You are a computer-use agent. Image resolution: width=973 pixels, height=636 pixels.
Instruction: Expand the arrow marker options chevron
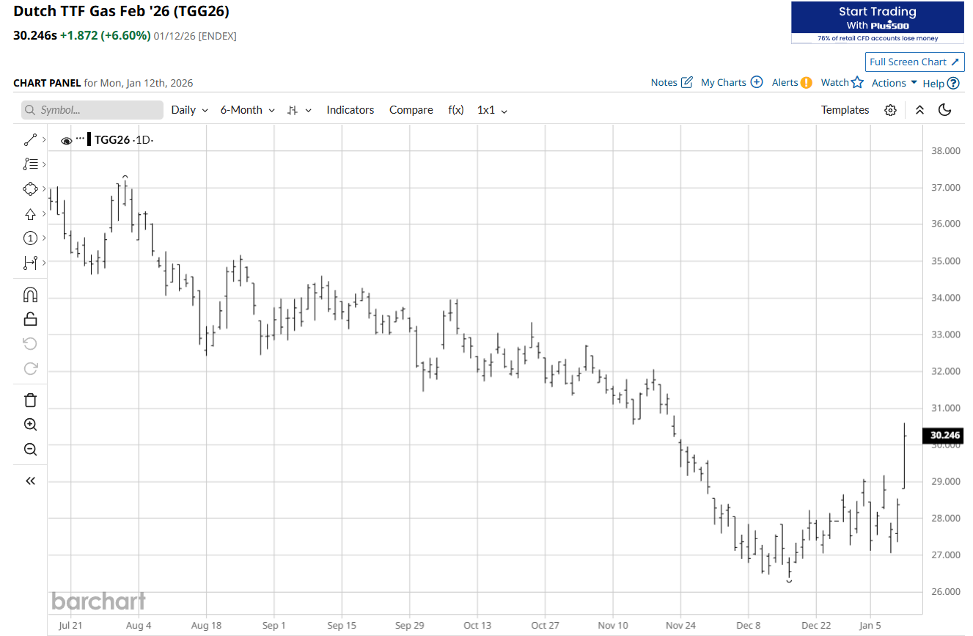point(44,213)
